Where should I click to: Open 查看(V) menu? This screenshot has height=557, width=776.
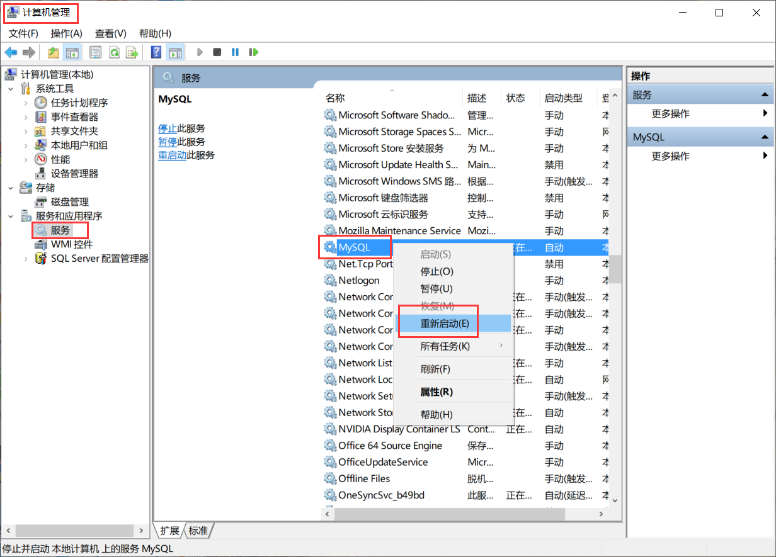tap(111, 33)
